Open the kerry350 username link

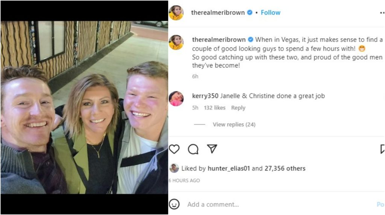click(x=205, y=96)
